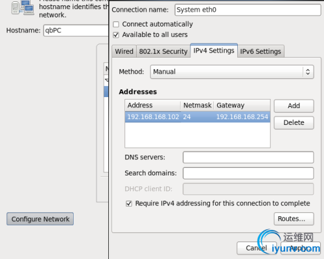Select address cell 192.168.168.102
Screen dimensions: 324x259
pos(153,117)
